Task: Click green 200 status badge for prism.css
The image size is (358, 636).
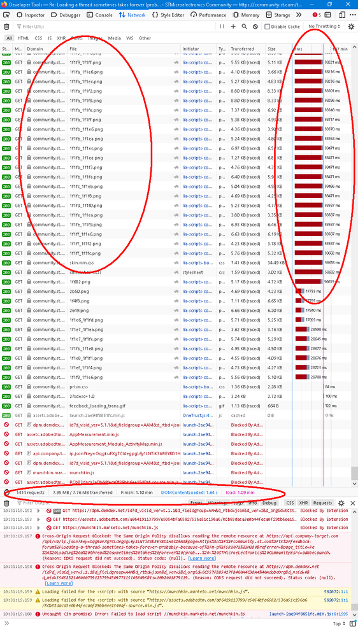Action: point(6,387)
